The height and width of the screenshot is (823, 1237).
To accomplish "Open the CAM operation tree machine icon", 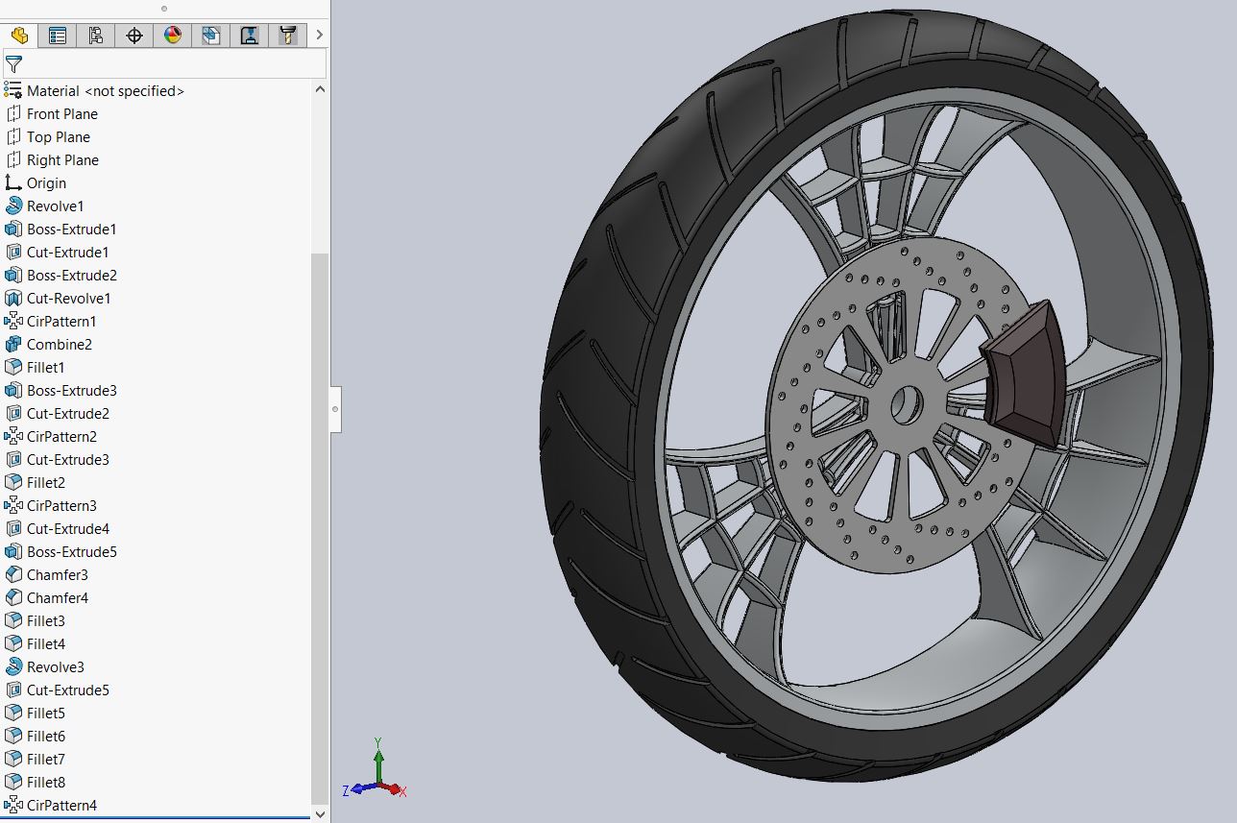I will pyautogui.click(x=249, y=35).
